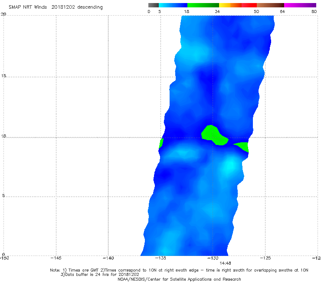Click latitude axis label '20'
Viewport: 321px width, 282px height.
click(3, 14)
